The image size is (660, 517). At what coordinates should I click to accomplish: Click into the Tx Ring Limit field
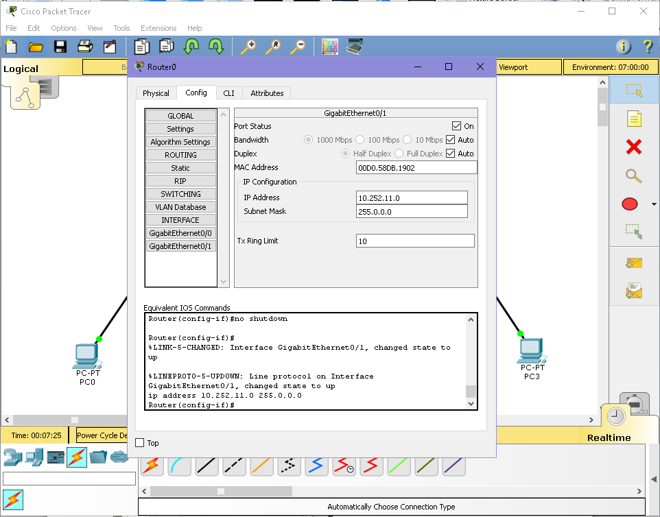coord(415,241)
